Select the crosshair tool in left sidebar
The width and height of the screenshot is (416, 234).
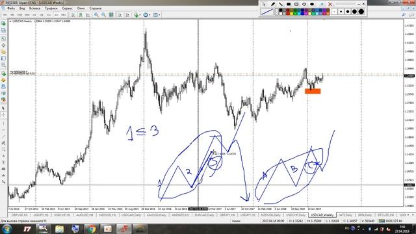[x=3, y=115]
